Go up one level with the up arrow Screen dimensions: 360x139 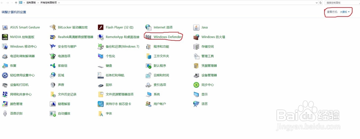tap(16, 3)
